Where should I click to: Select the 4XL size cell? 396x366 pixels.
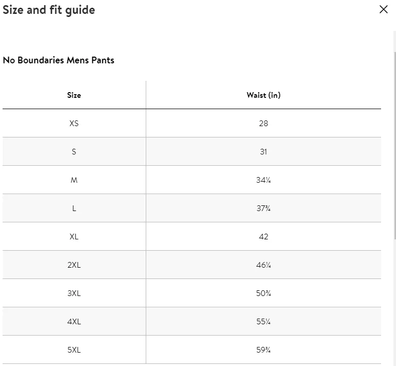coord(74,321)
